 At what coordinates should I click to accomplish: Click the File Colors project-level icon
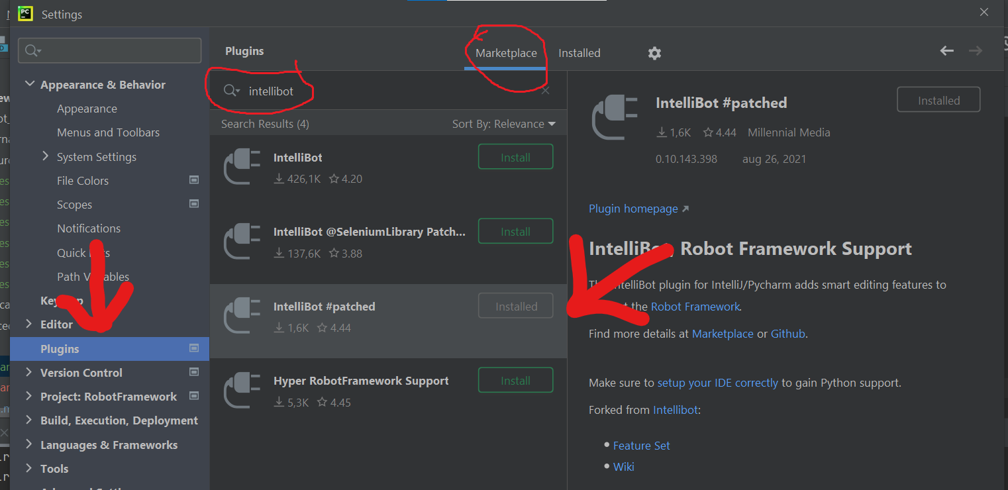pyautogui.click(x=194, y=180)
